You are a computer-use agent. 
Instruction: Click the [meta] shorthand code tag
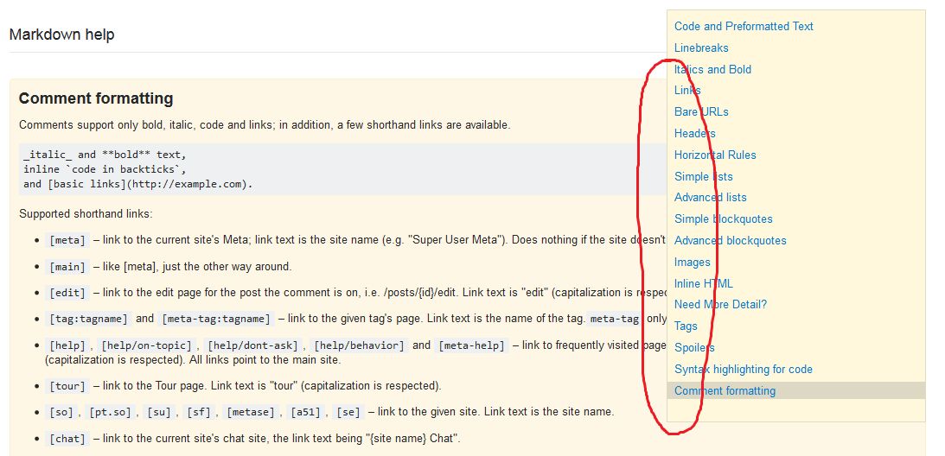tap(68, 240)
